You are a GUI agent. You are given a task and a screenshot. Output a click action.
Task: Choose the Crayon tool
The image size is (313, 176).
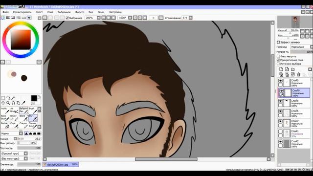tap(23, 125)
